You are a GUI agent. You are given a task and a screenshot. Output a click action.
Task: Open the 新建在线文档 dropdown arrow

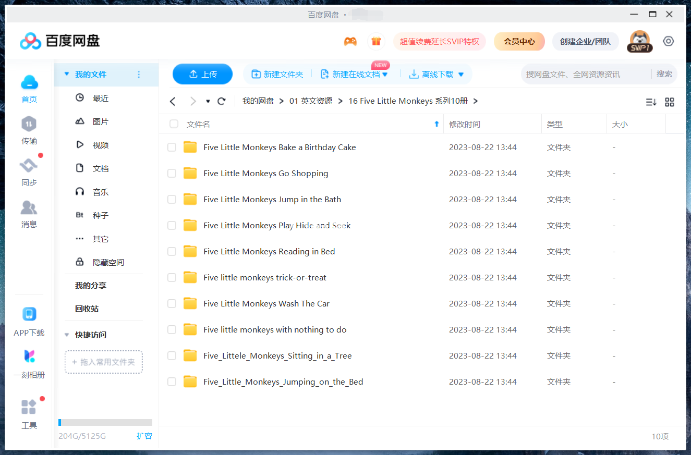386,74
